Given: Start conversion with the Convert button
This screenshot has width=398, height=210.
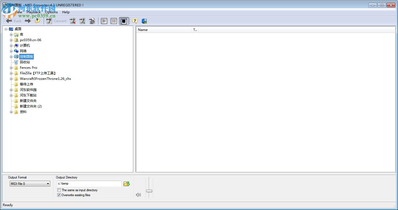Looking at the screenshot, I should [x=56, y=21].
